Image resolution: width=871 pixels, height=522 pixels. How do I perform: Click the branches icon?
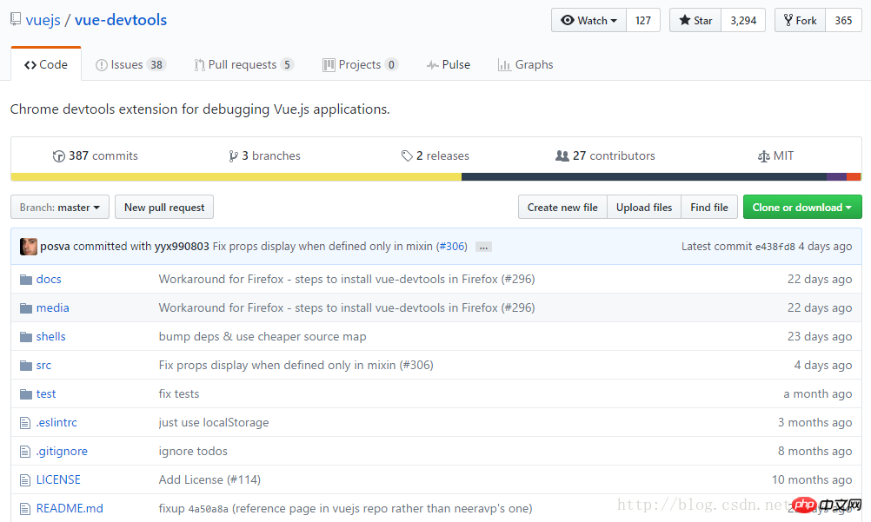pyautogui.click(x=233, y=156)
